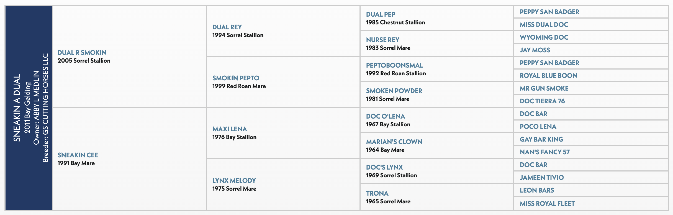Select the JAMEEN TIVIO link
The height and width of the screenshot is (215, 673).
pos(542,178)
